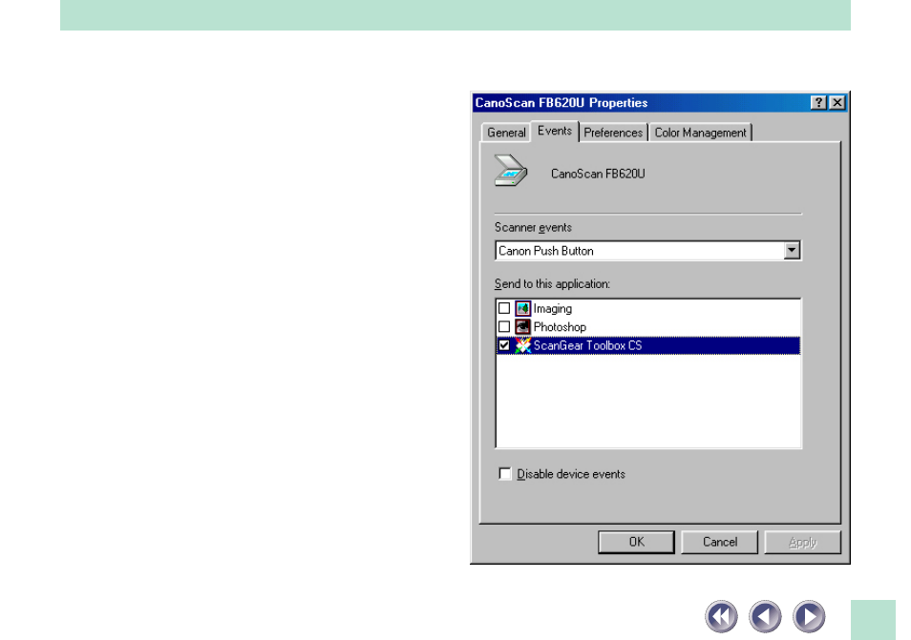
Task: Go to the first page using rewind button
Action: pos(722,616)
